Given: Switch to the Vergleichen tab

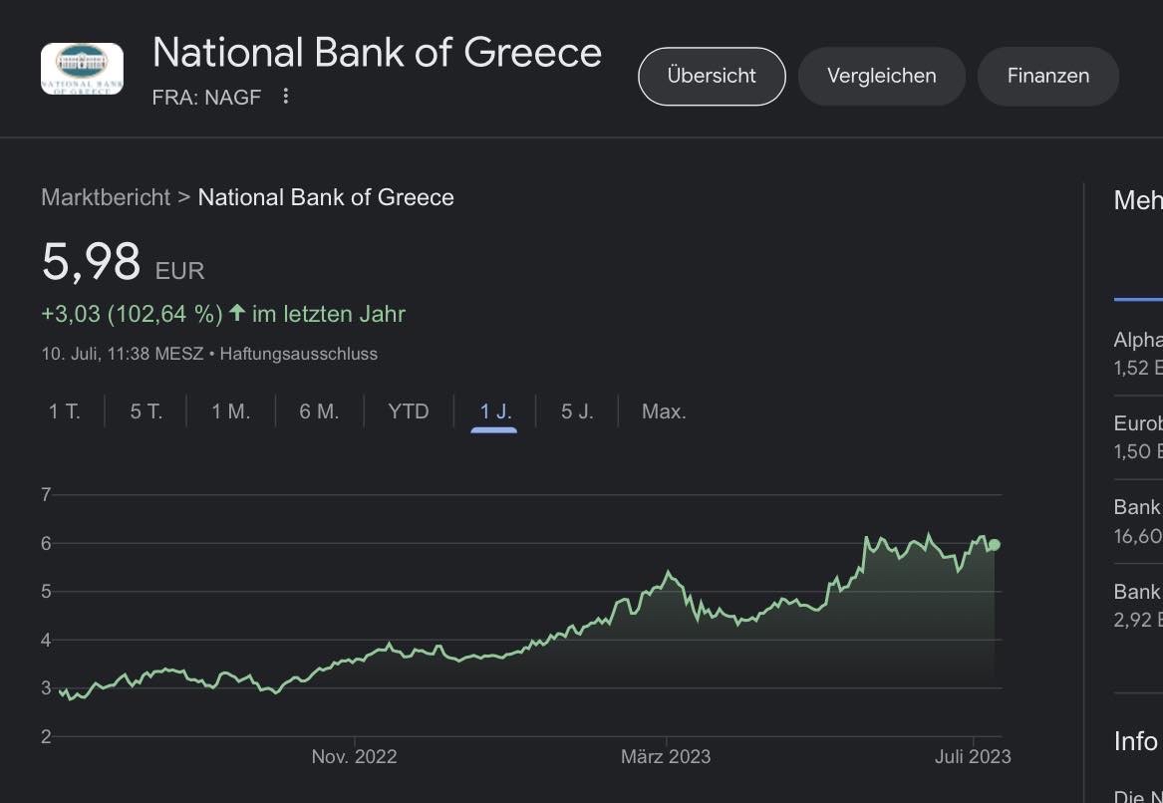Looking at the screenshot, I should 881,76.
